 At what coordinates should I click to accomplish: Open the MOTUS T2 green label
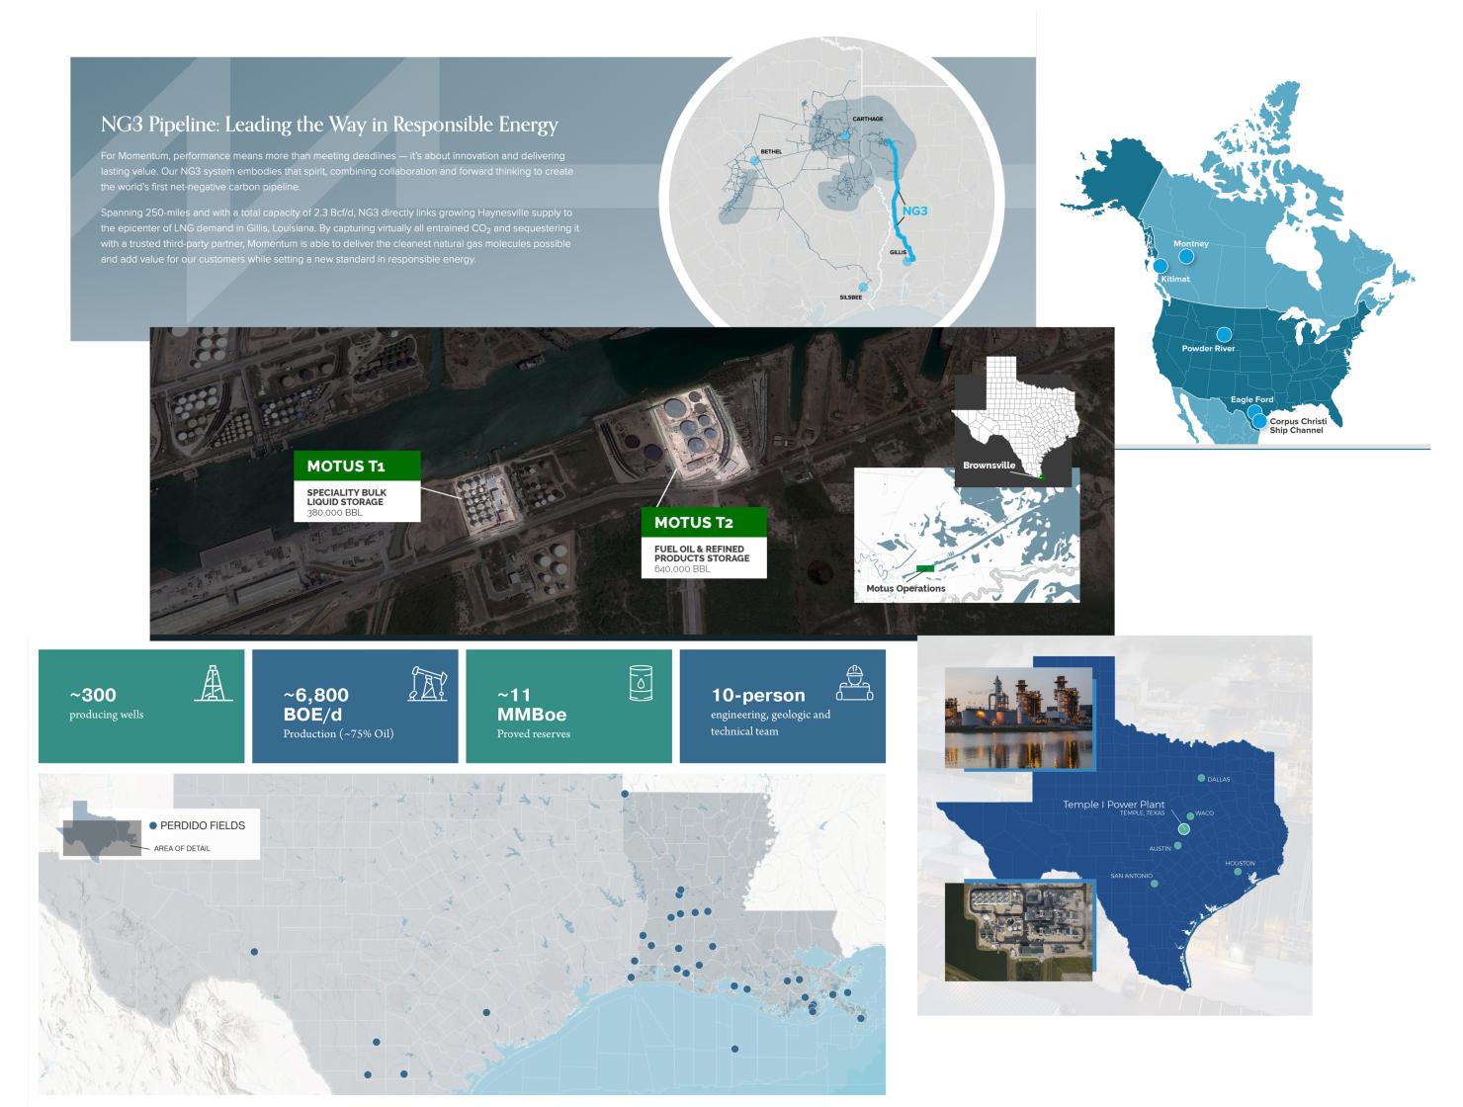[703, 522]
